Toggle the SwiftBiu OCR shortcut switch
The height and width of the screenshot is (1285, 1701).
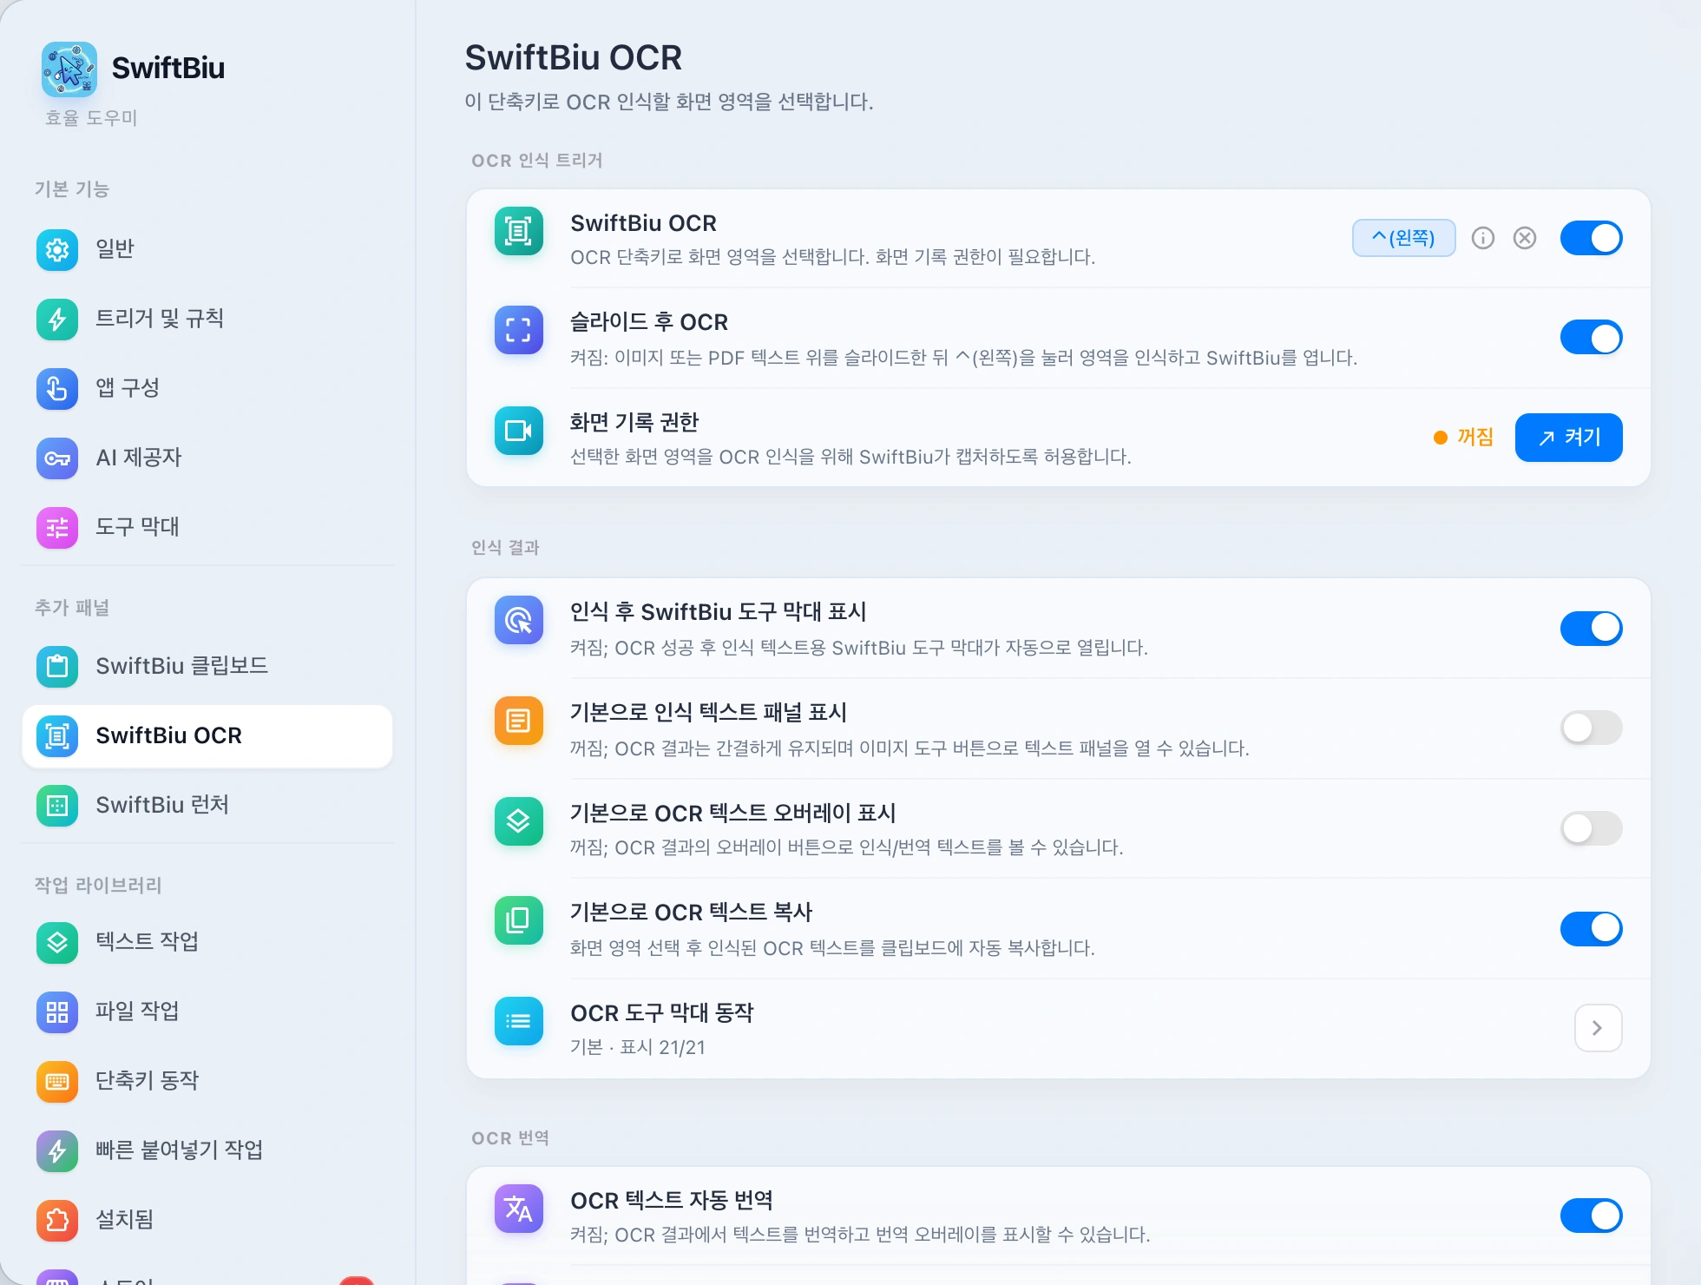1592,238
